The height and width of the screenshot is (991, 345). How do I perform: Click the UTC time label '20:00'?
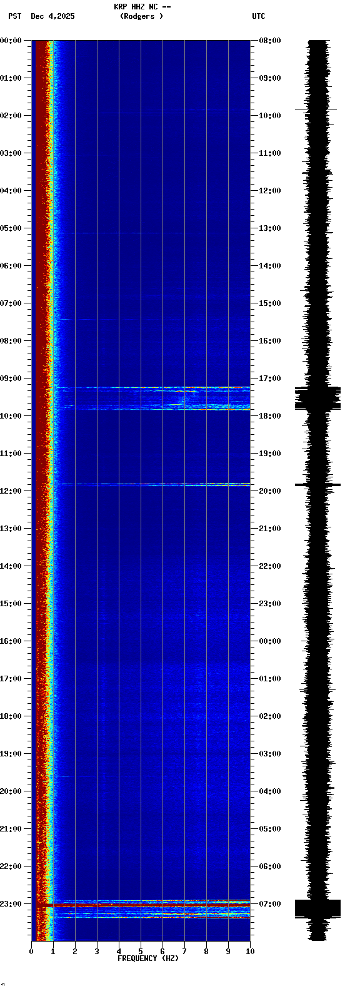coord(270,491)
